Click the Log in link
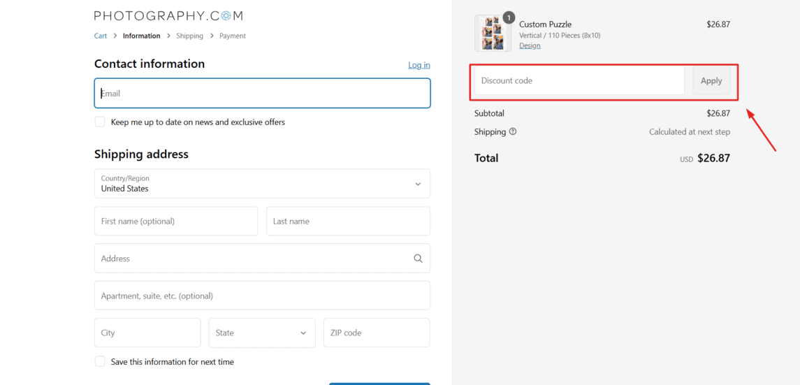 tap(419, 65)
